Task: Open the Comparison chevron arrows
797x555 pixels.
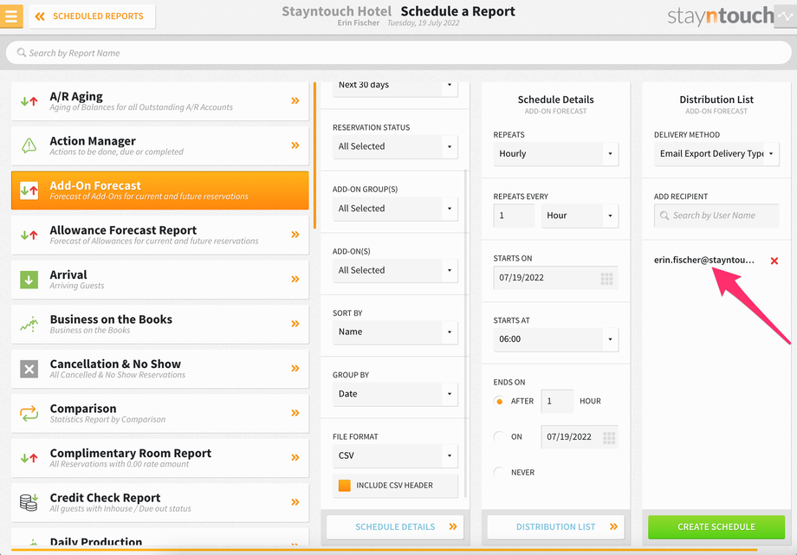Action: click(295, 413)
